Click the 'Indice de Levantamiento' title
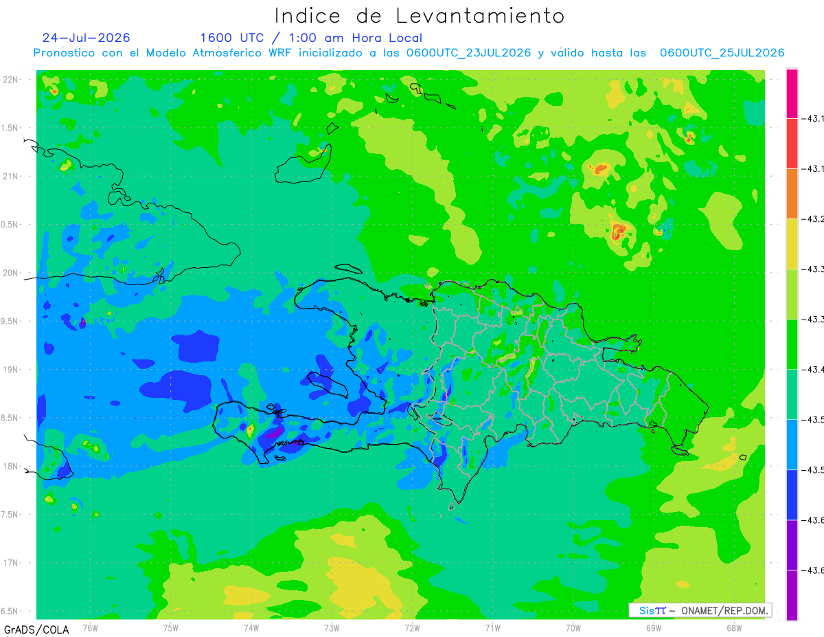The image size is (824, 637). (x=420, y=16)
